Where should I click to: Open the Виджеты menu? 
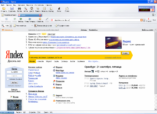(29, 5)
